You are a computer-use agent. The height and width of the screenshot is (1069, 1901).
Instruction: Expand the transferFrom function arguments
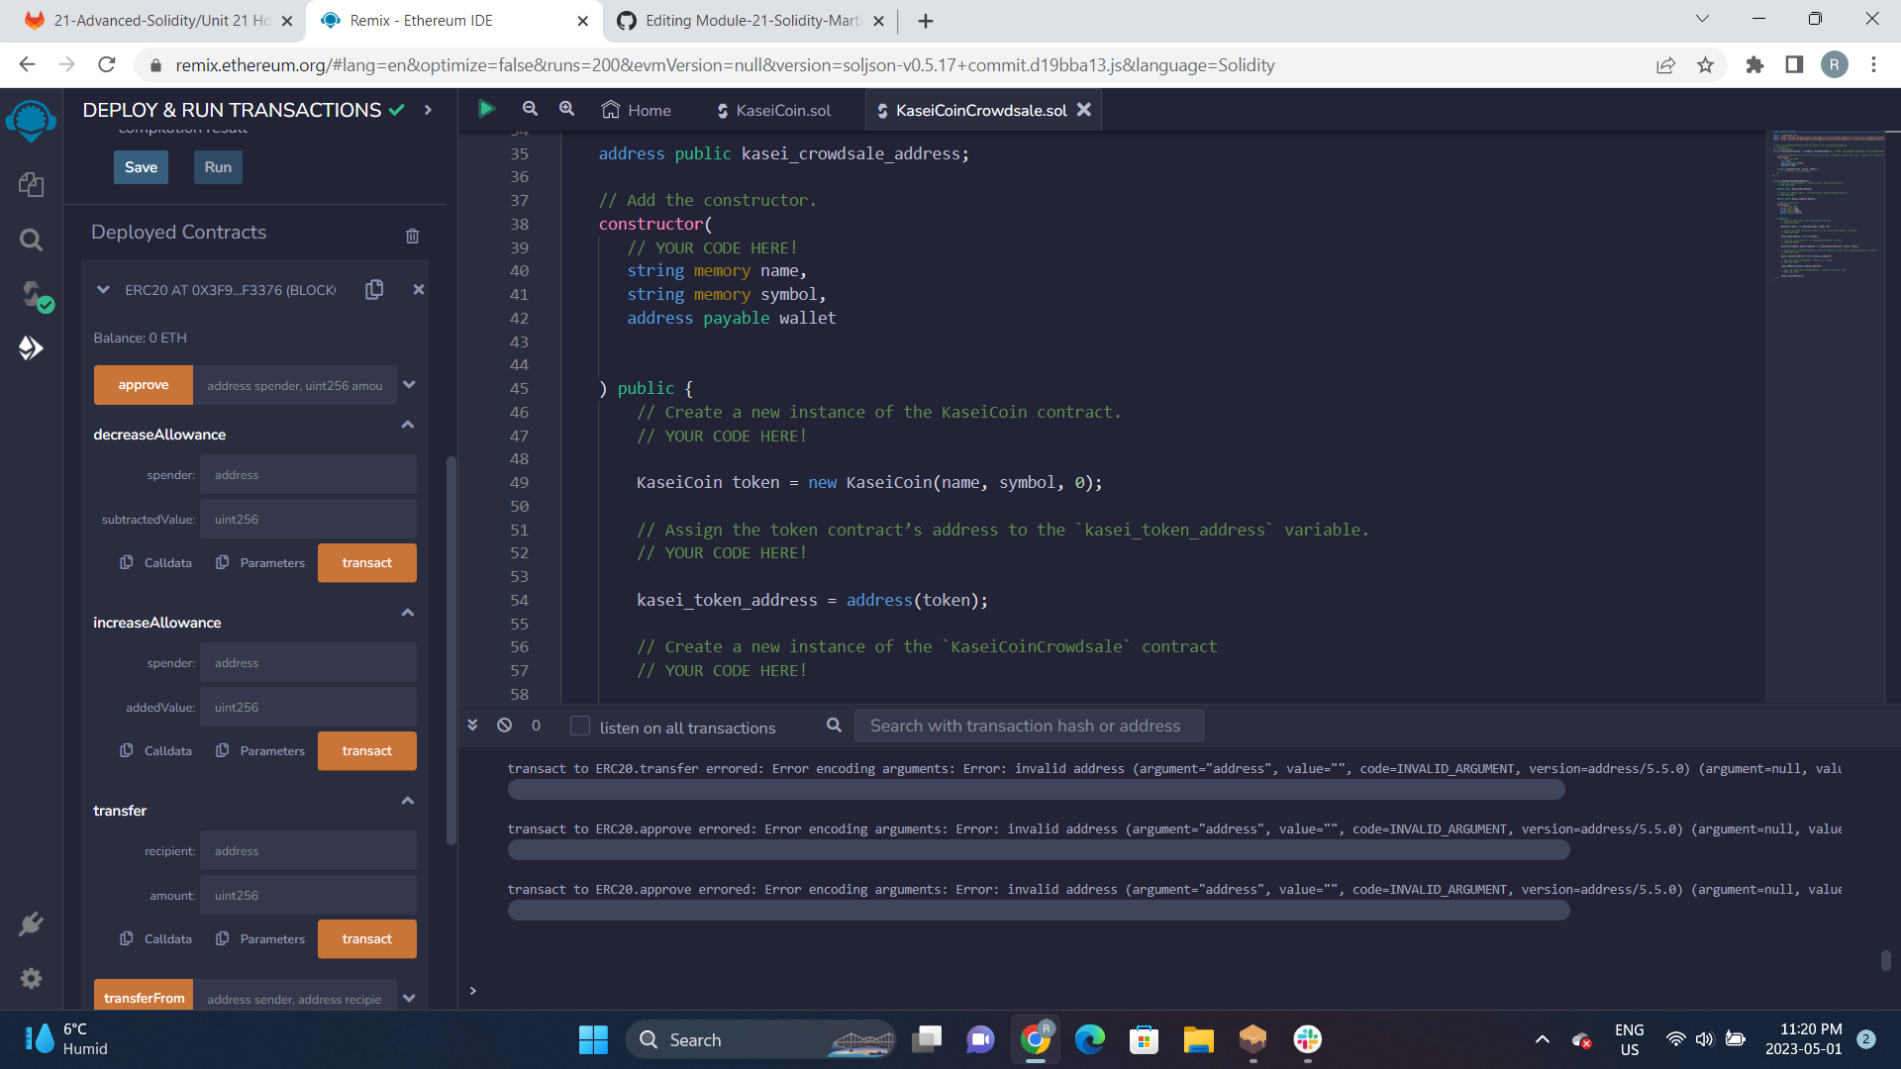click(x=409, y=998)
